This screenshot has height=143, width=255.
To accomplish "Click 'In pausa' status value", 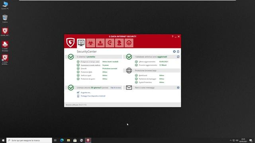I will pos(105,65).
